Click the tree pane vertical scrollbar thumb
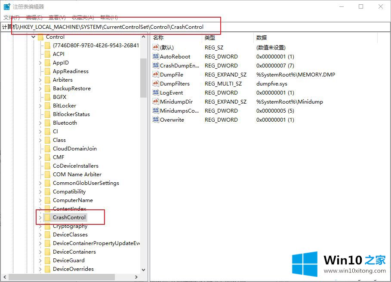The width and height of the screenshot is (391, 282). click(x=143, y=78)
